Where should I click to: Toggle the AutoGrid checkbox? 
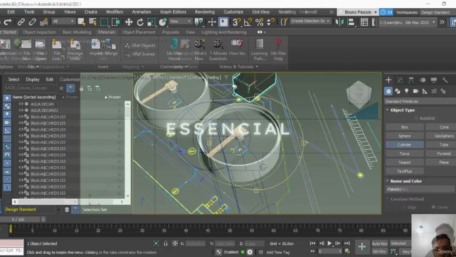point(416,118)
